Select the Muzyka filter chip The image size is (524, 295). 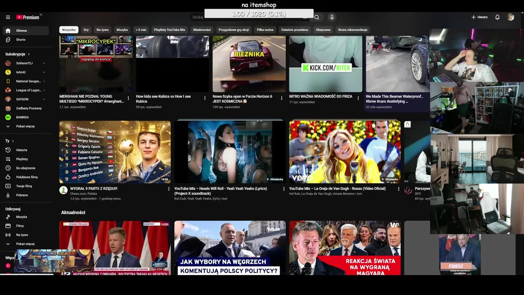(122, 30)
